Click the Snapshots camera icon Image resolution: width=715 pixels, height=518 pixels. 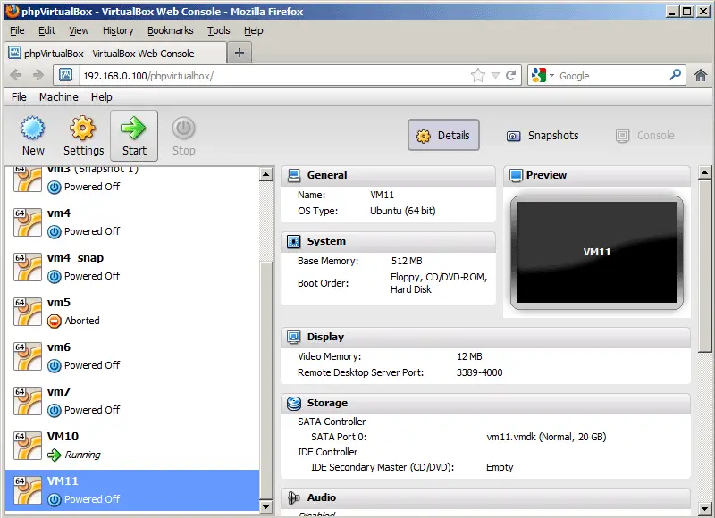click(513, 136)
